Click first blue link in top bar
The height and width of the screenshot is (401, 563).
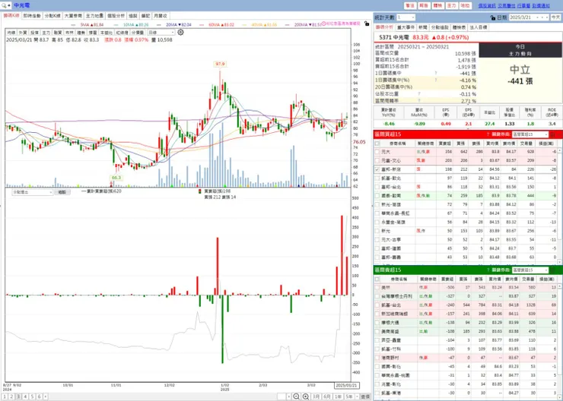pyautogui.click(x=487, y=6)
